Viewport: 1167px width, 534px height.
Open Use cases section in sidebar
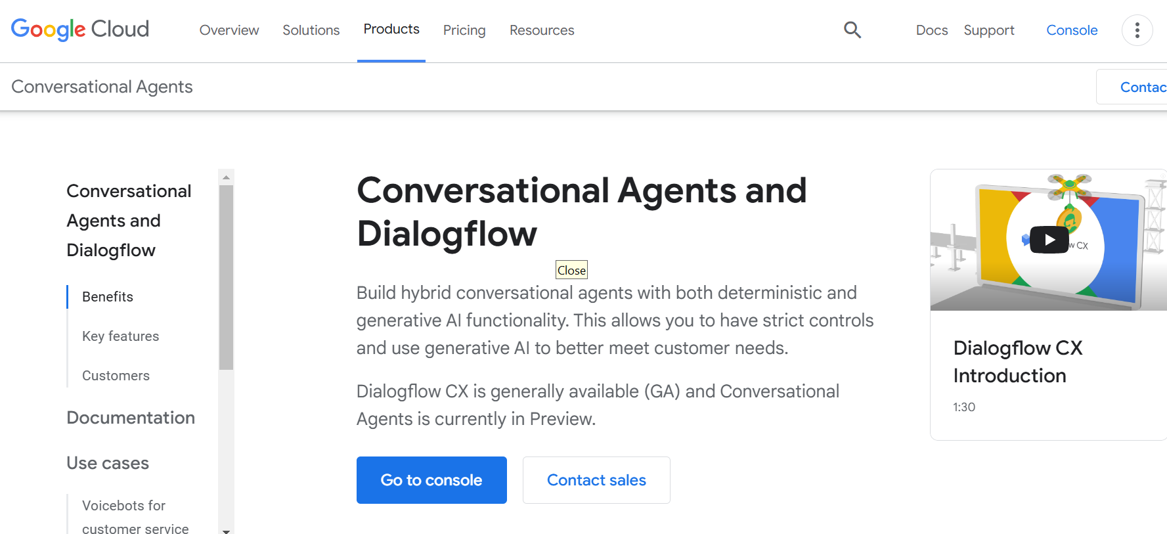coord(108,463)
